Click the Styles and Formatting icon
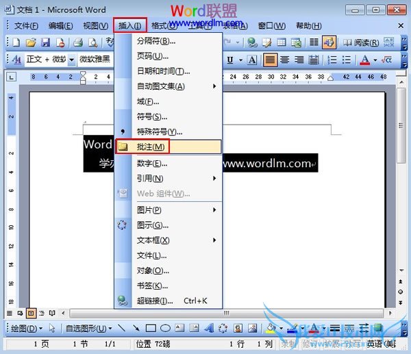Screen dimensions: 411x354 tap(16, 60)
